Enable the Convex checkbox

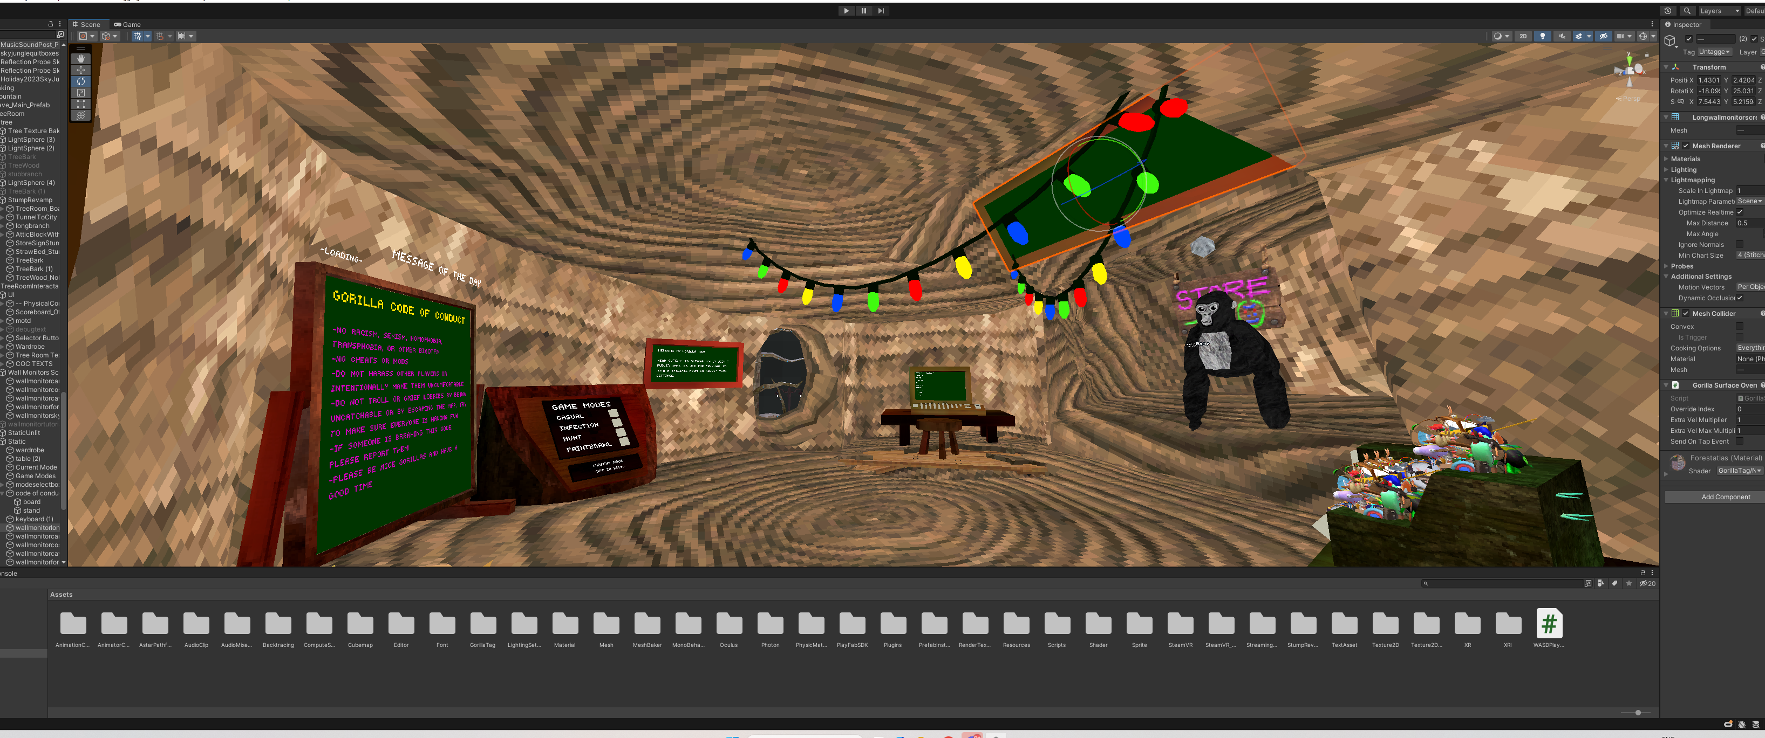click(x=1740, y=327)
